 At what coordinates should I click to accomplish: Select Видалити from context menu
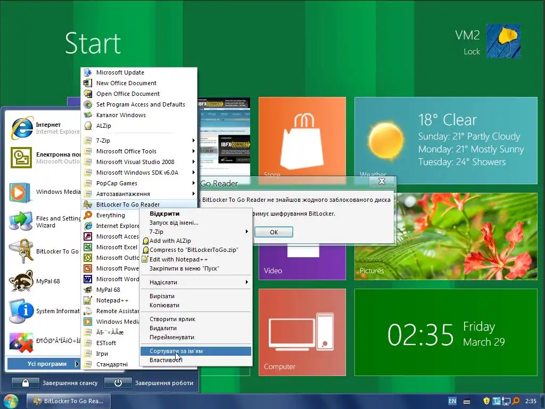[x=196, y=328]
